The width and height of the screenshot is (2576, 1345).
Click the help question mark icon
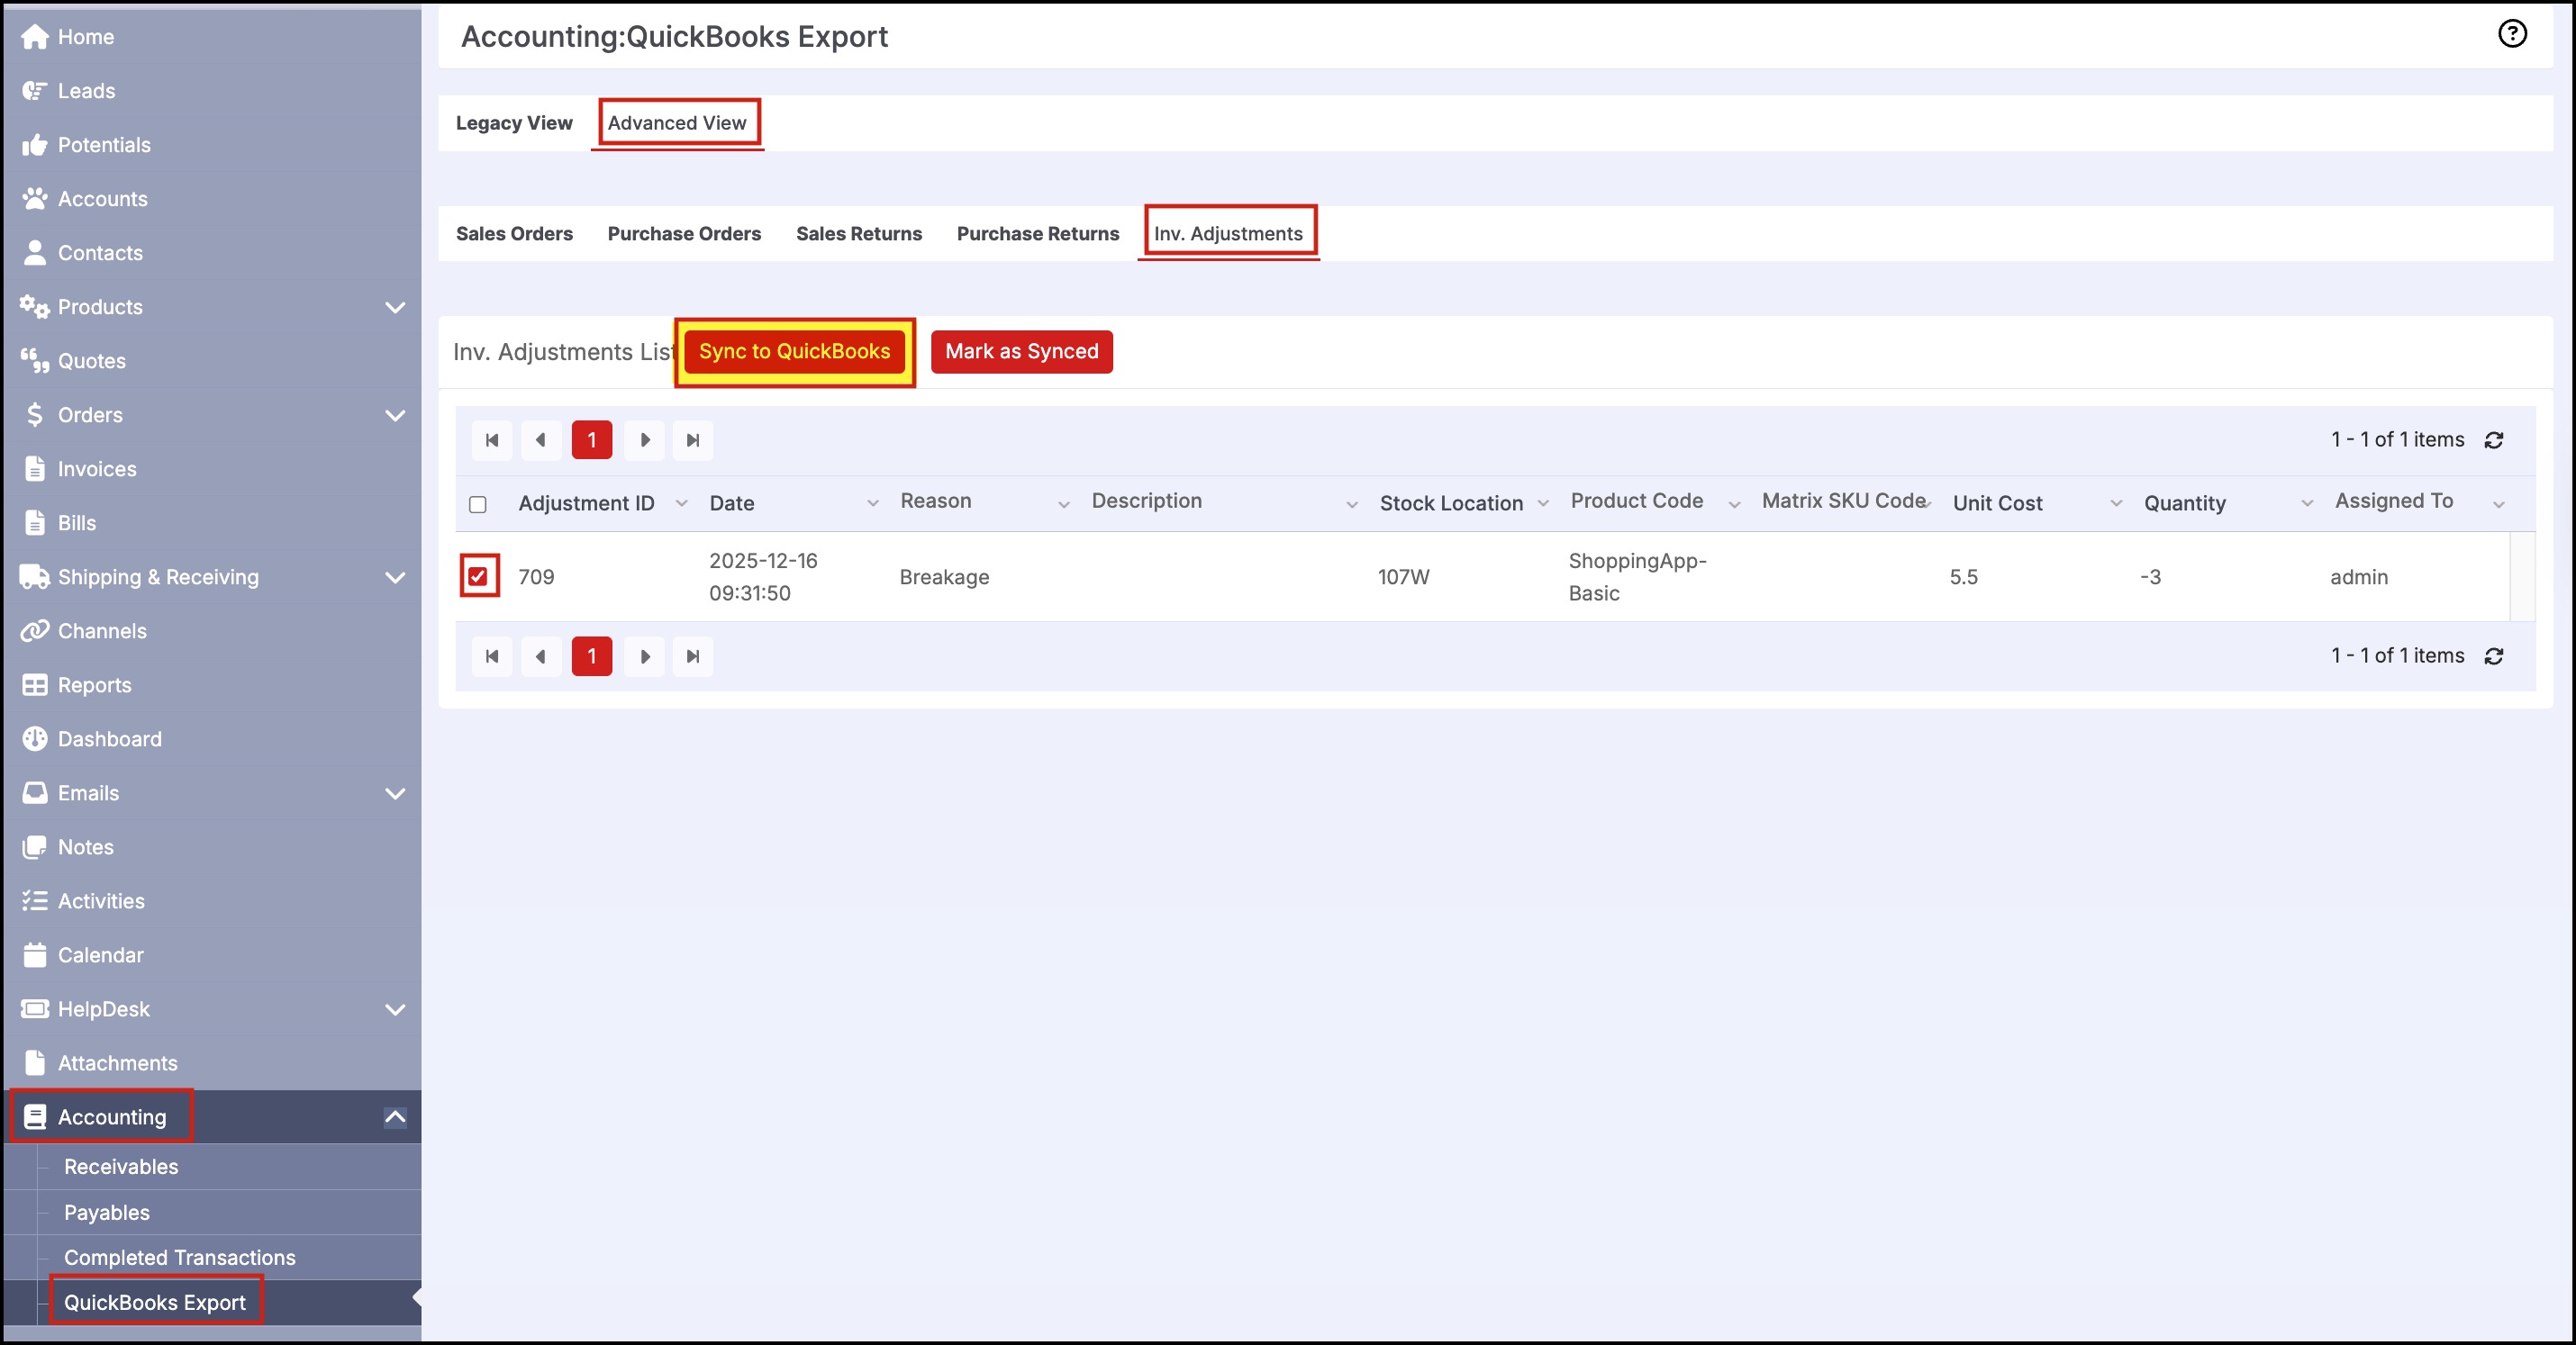coord(2511,34)
